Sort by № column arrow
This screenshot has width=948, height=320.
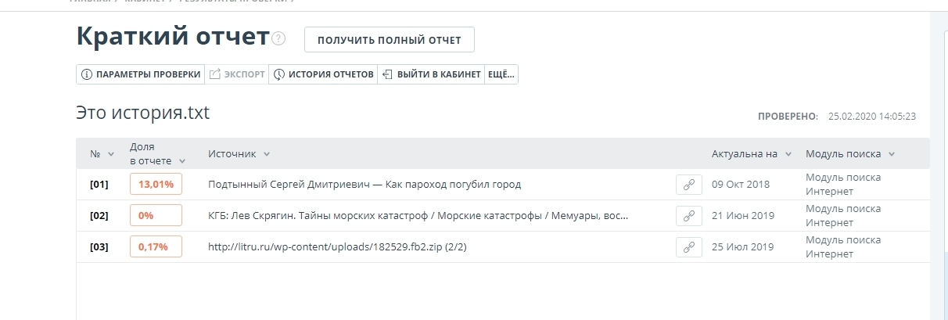(x=111, y=154)
